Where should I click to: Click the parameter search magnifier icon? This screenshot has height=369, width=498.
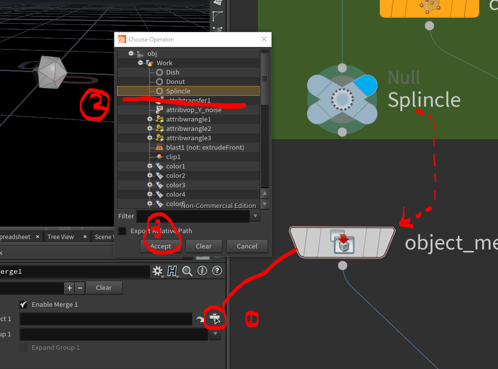187,271
